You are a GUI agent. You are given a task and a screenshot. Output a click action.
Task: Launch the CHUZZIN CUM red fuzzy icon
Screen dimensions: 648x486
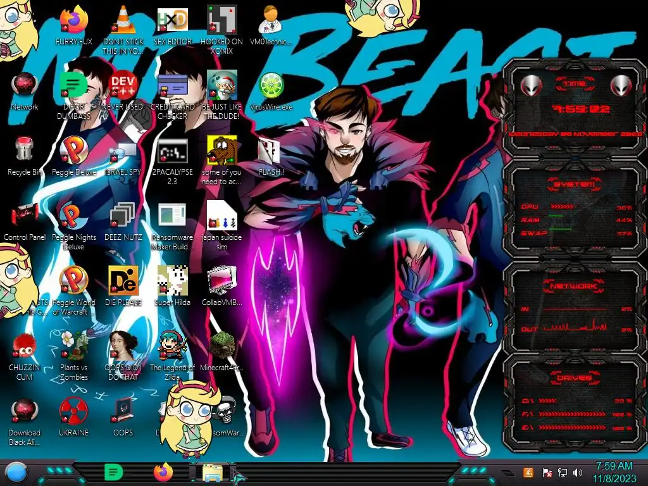(x=25, y=346)
